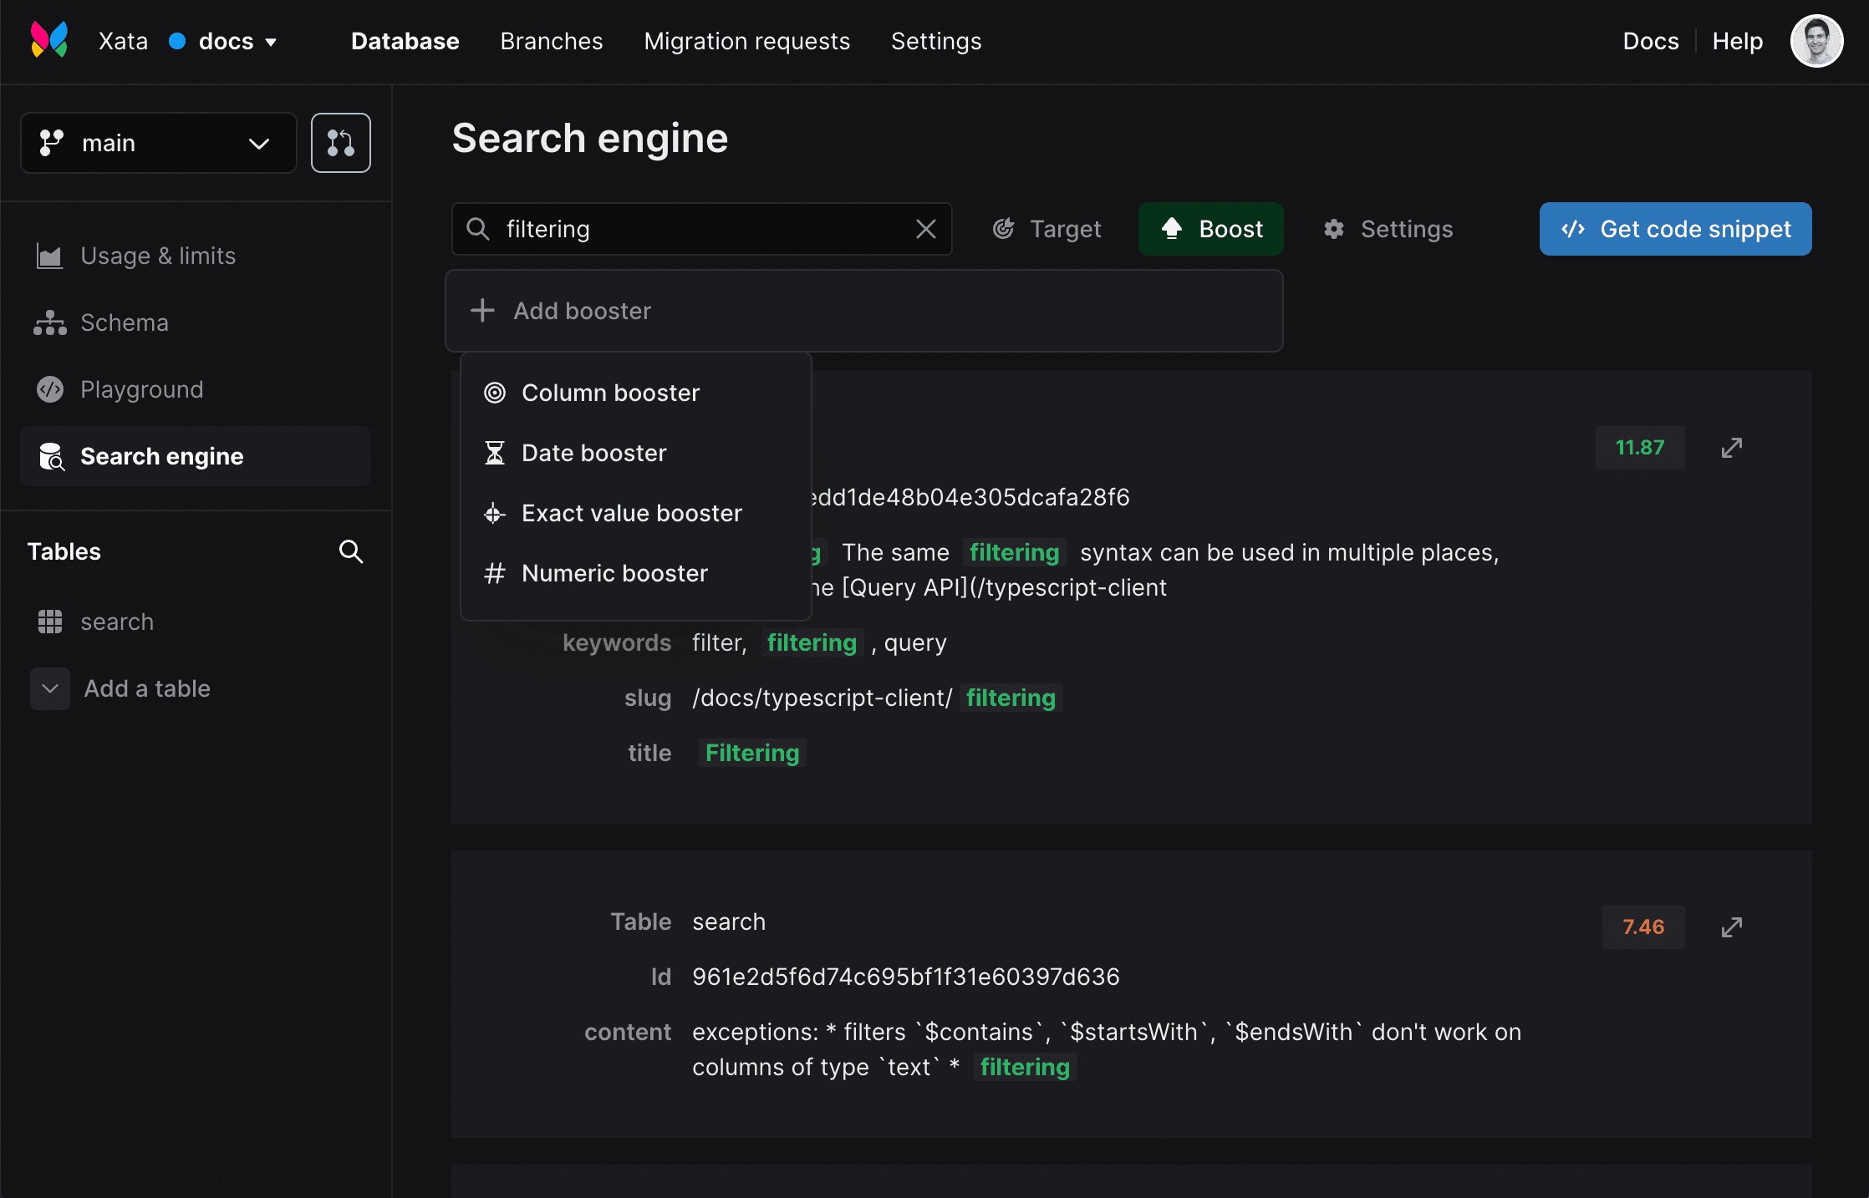The width and height of the screenshot is (1869, 1198).
Task: Clear the search query with X
Action: click(925, 229)
